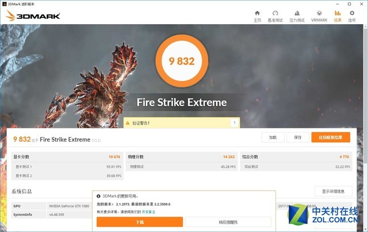
Task: Click physics test result 45.28 FPS
Action: tap(228, 166)
